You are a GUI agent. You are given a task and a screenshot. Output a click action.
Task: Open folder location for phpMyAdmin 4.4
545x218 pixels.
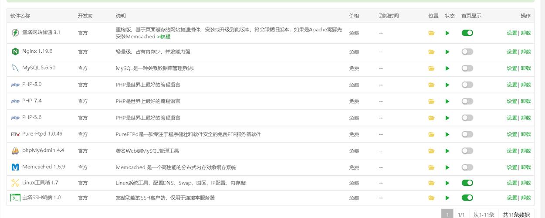click(x=431, y=151)
